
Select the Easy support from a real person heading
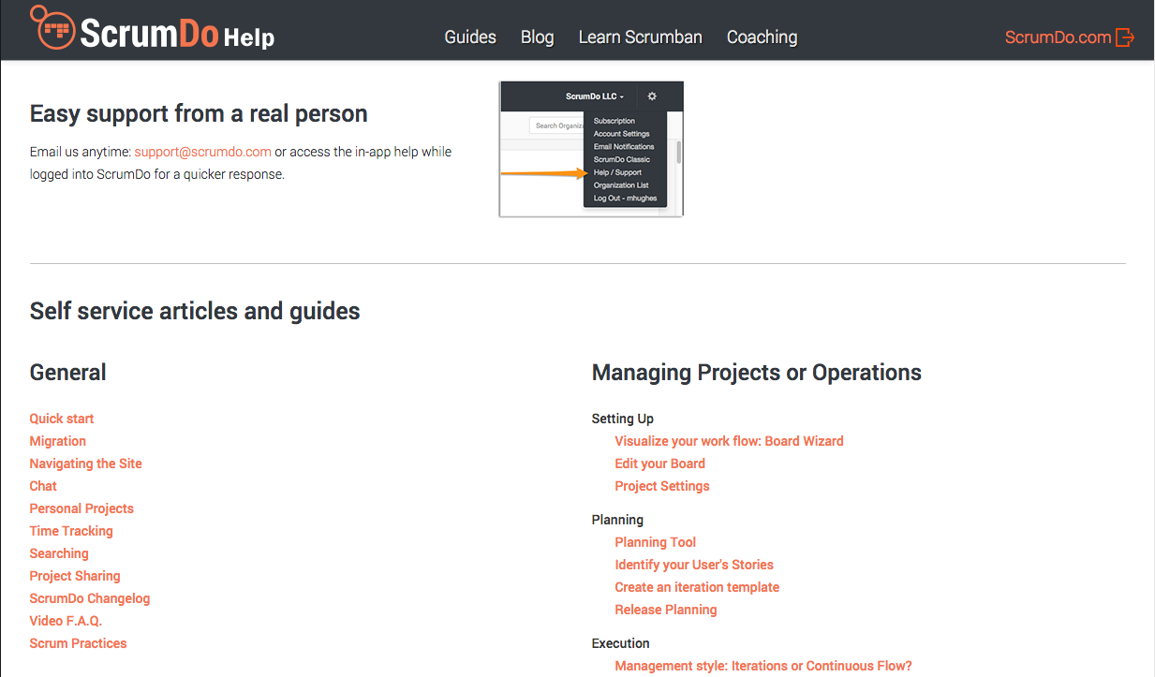click(x=199, y=114)
